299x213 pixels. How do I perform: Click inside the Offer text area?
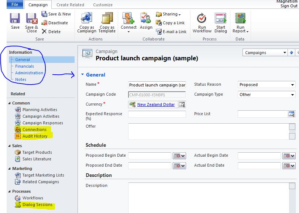tap(209, 131)
